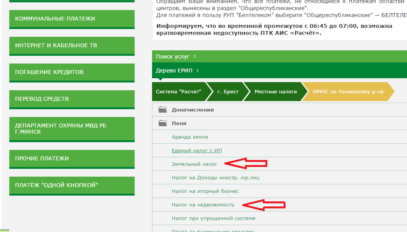Select Единый налог с ИП link
Screen dimensions: 407x232
coord(197,150)
